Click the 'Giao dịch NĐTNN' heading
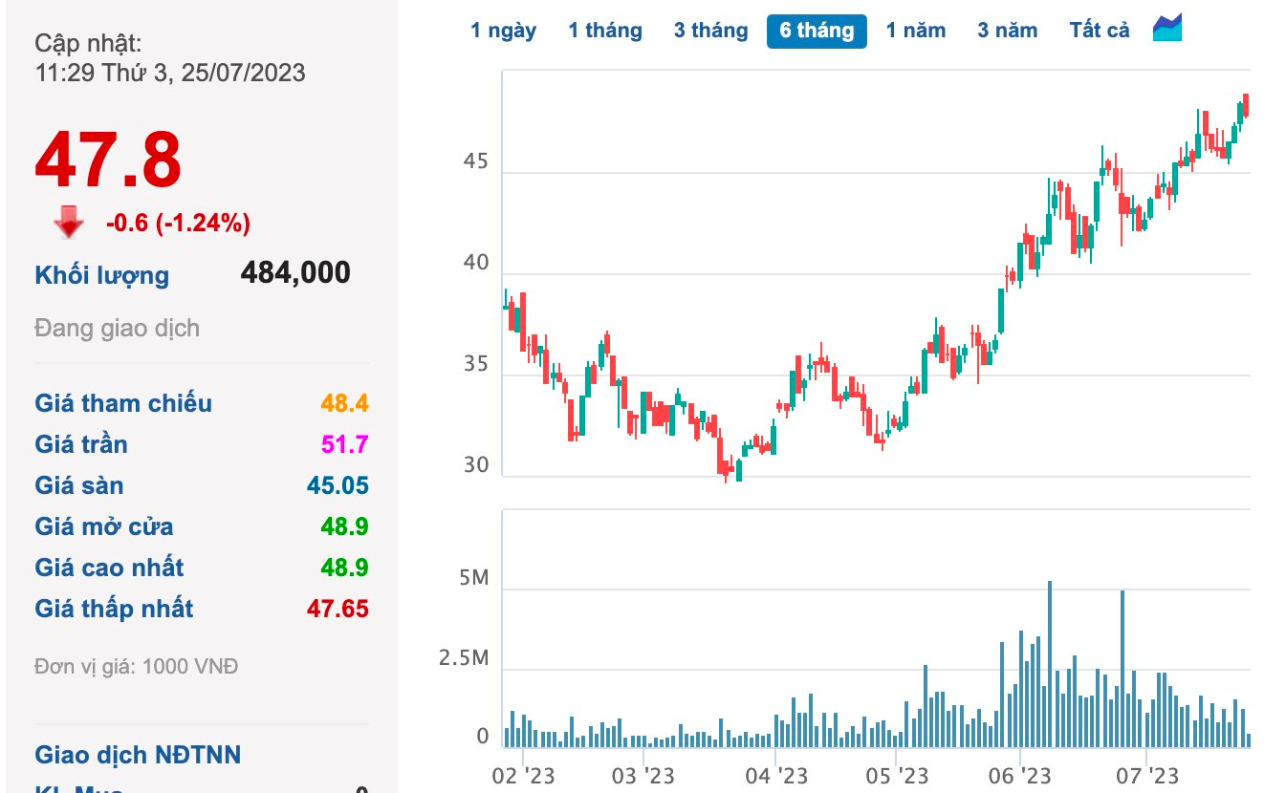The width and height of the screenshot is (1264, 793). point(138,755)
